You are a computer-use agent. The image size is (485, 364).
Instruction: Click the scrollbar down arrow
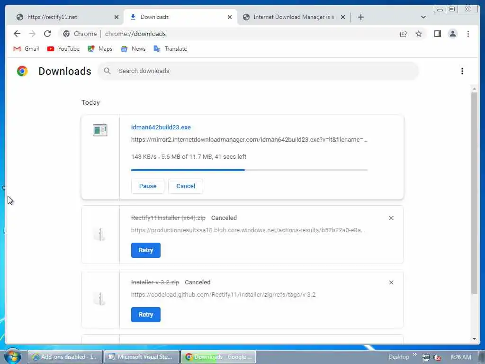coord(474,339)
